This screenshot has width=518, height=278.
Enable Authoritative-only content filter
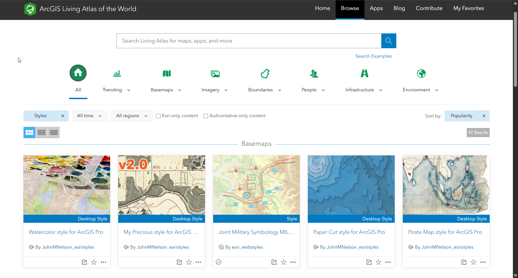[206, 116]
